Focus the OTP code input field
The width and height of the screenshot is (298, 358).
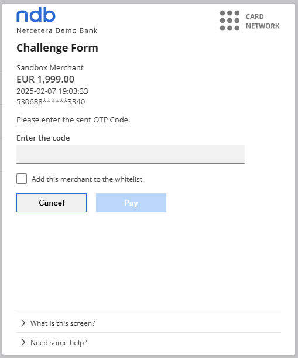(131, 154)
